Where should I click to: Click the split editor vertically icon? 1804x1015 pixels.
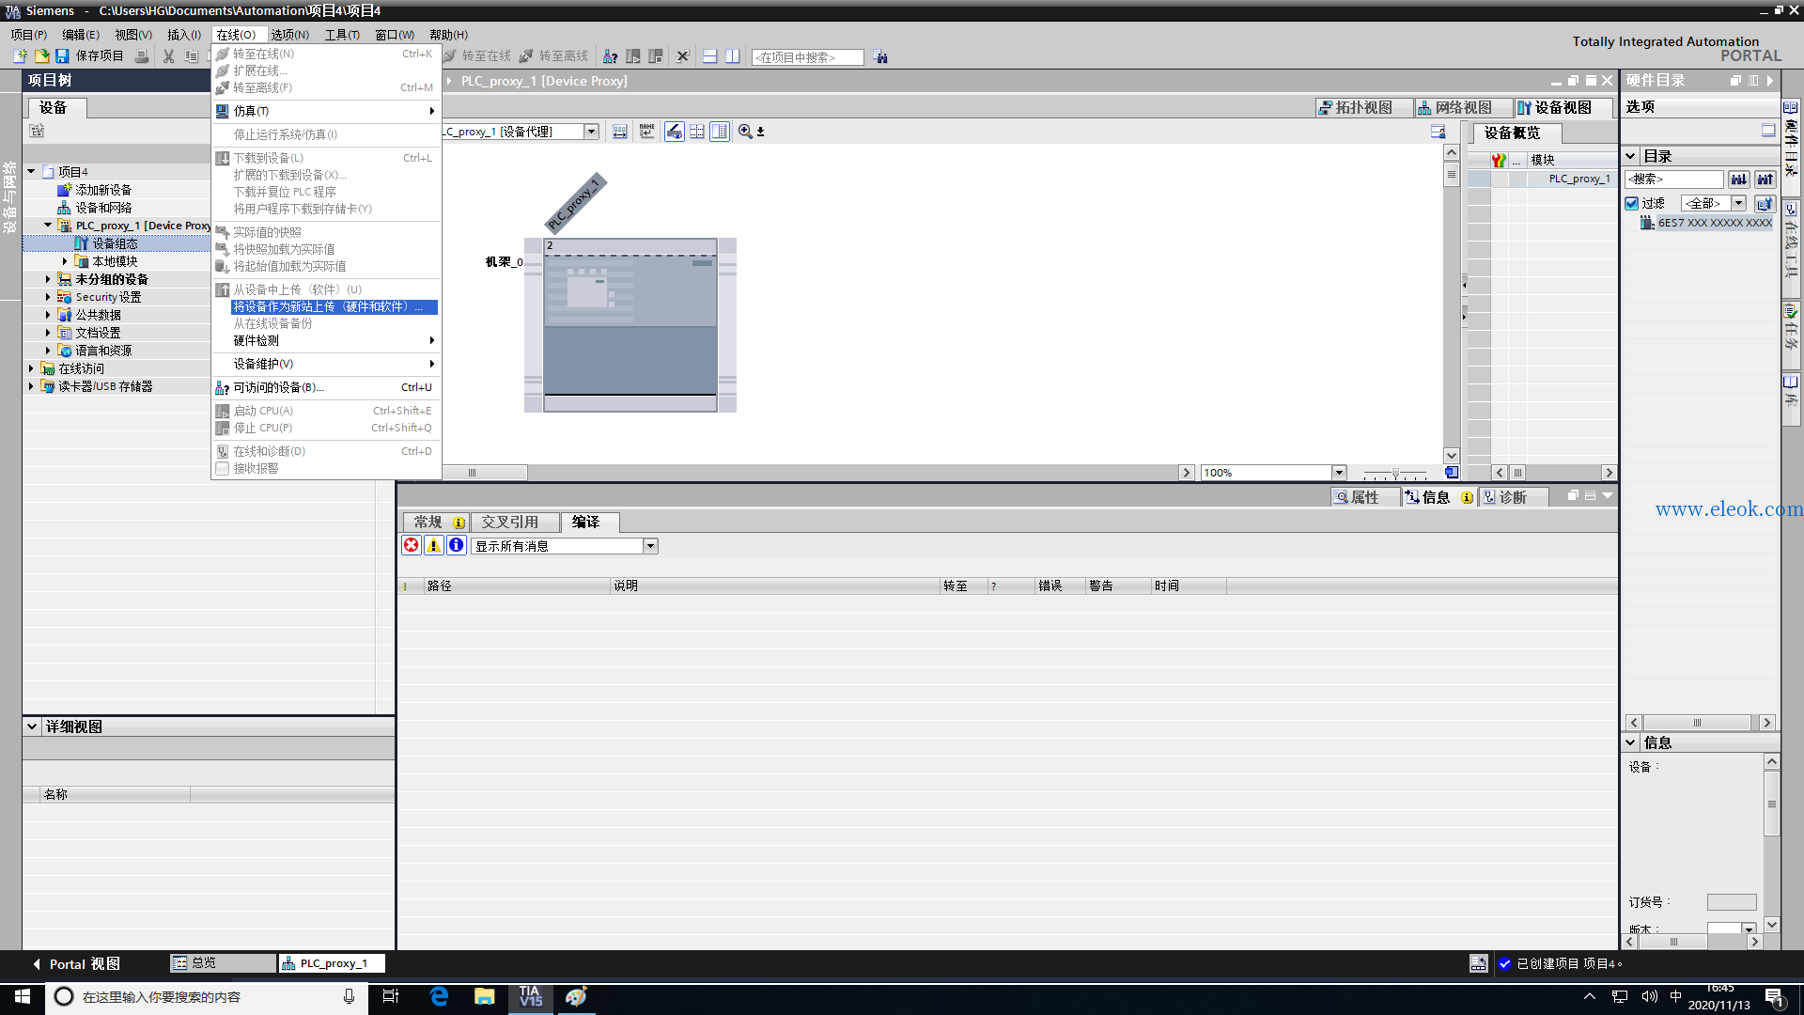click(x=733, y=56)
